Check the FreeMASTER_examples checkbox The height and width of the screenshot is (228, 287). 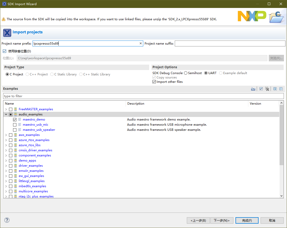coord(11,109)
